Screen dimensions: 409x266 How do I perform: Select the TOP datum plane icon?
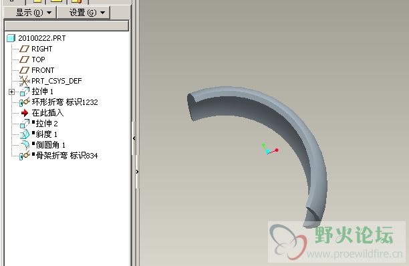pos(25,59)
